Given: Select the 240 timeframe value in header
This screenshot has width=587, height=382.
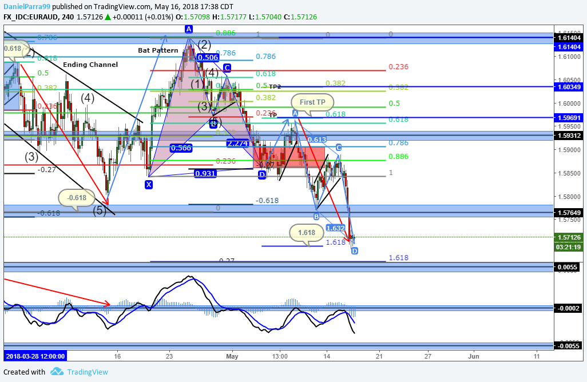Looking at the screenshot, I should click(x=69, y=17).
